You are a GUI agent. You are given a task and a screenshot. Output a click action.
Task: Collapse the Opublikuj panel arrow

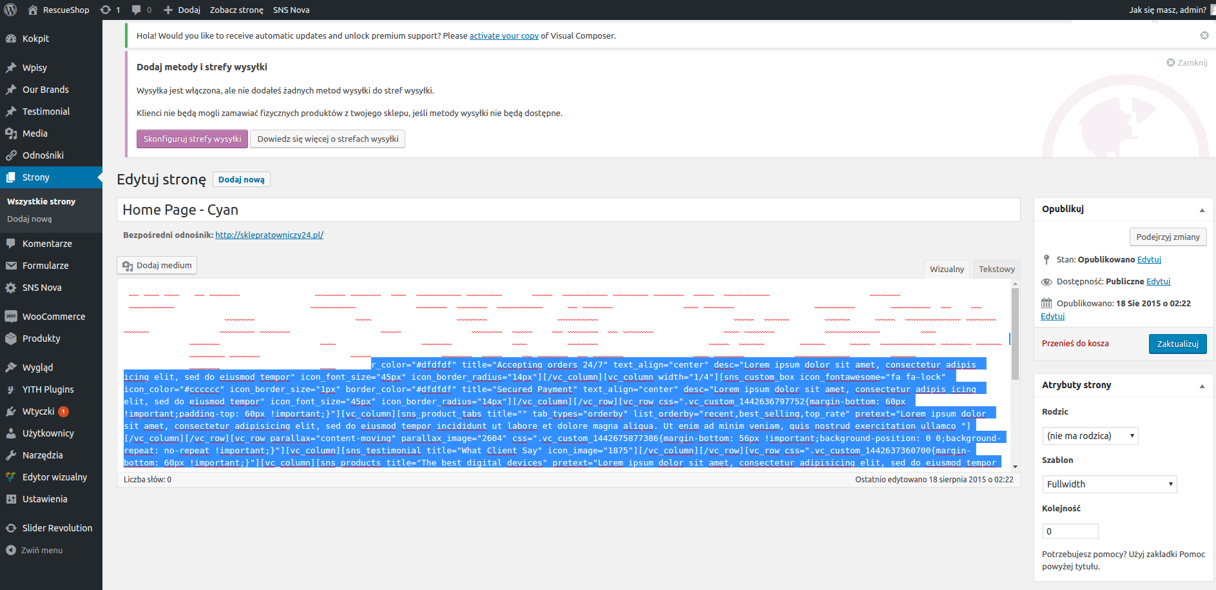[1201, 210]
